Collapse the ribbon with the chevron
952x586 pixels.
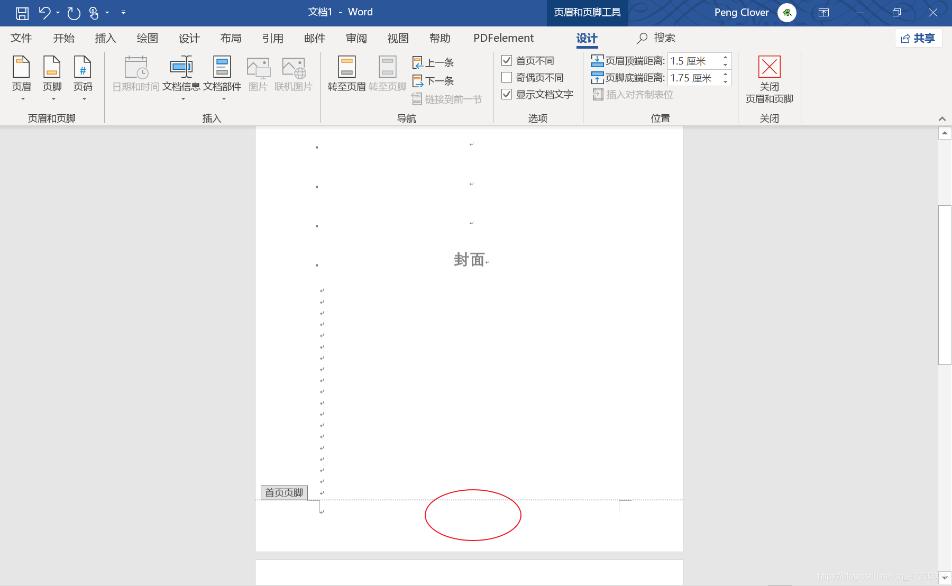[942, 118]
